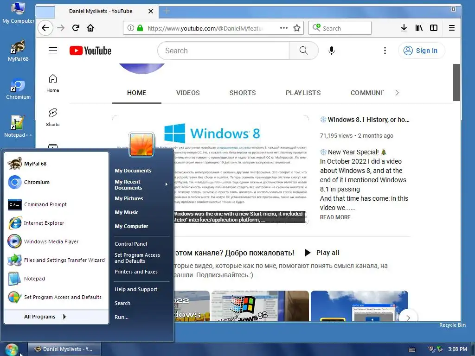Click the on-screen keyboard tray icon
The height and width of the screenshot is (356, 475).
[412, 350]
